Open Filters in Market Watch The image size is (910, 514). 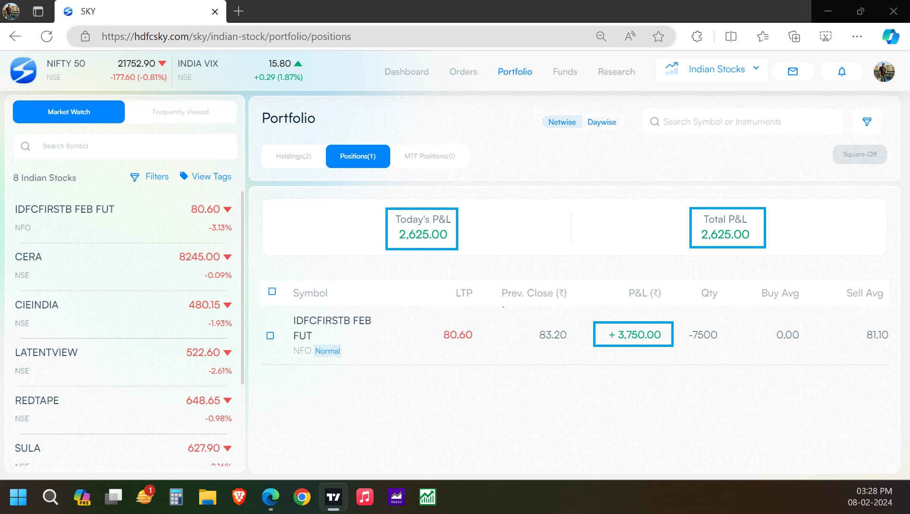[x=150, y=177]
